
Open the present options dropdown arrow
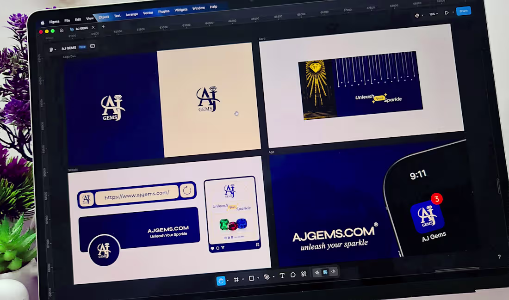point(453,12)
